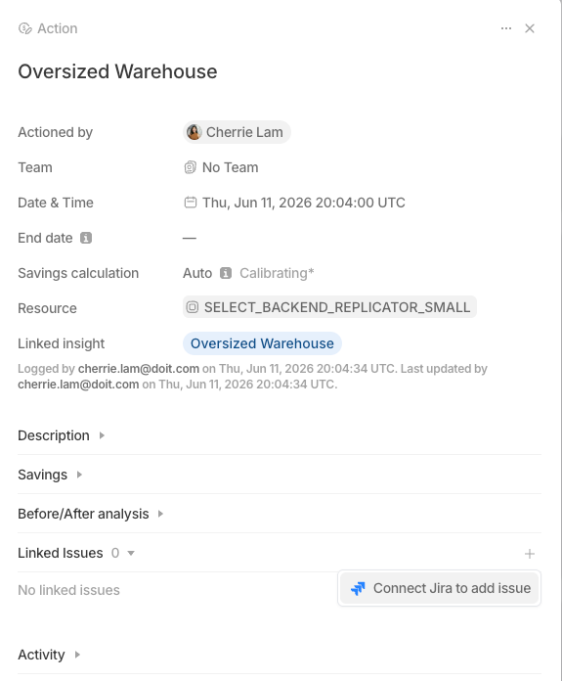Click the Auto savings calculation value
Screen dimensions: 562x681
197,273
